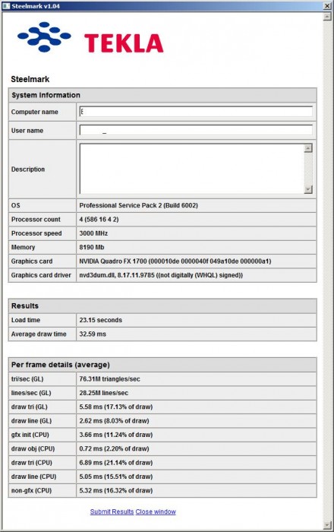This screenshot has width=334, height=532.
Task: Click the Average draw time value
Action: (93, 334)
